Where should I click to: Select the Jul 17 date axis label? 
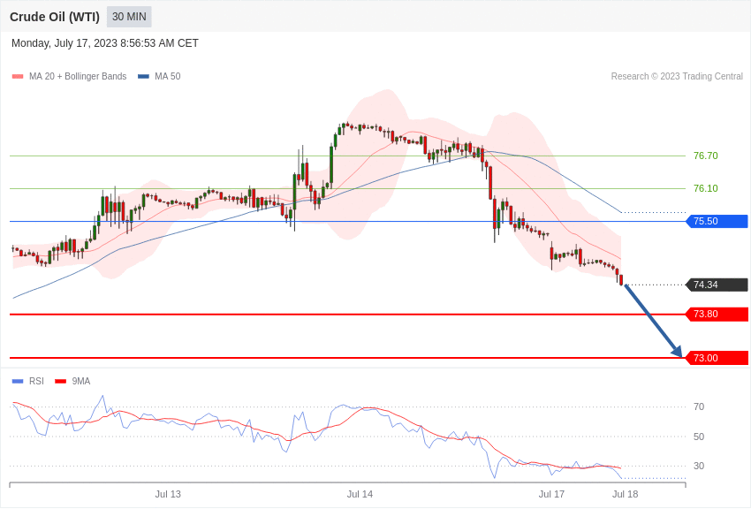[551, 494]
